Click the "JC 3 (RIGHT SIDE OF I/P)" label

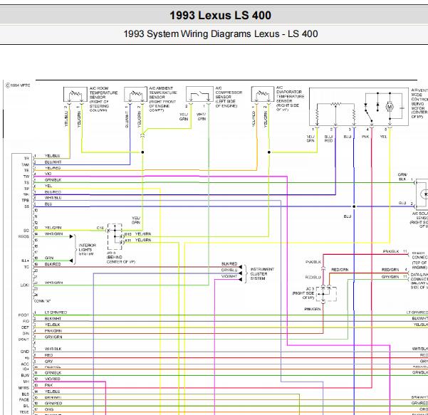pyautogui.click(x=303, y=293)
